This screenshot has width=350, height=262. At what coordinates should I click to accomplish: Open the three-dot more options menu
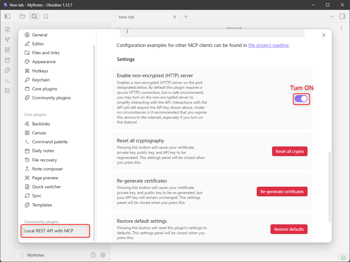[341, 28]
